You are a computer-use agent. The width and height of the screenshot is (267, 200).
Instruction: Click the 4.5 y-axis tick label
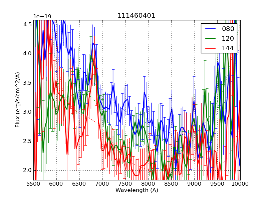[x=27, y=25]
